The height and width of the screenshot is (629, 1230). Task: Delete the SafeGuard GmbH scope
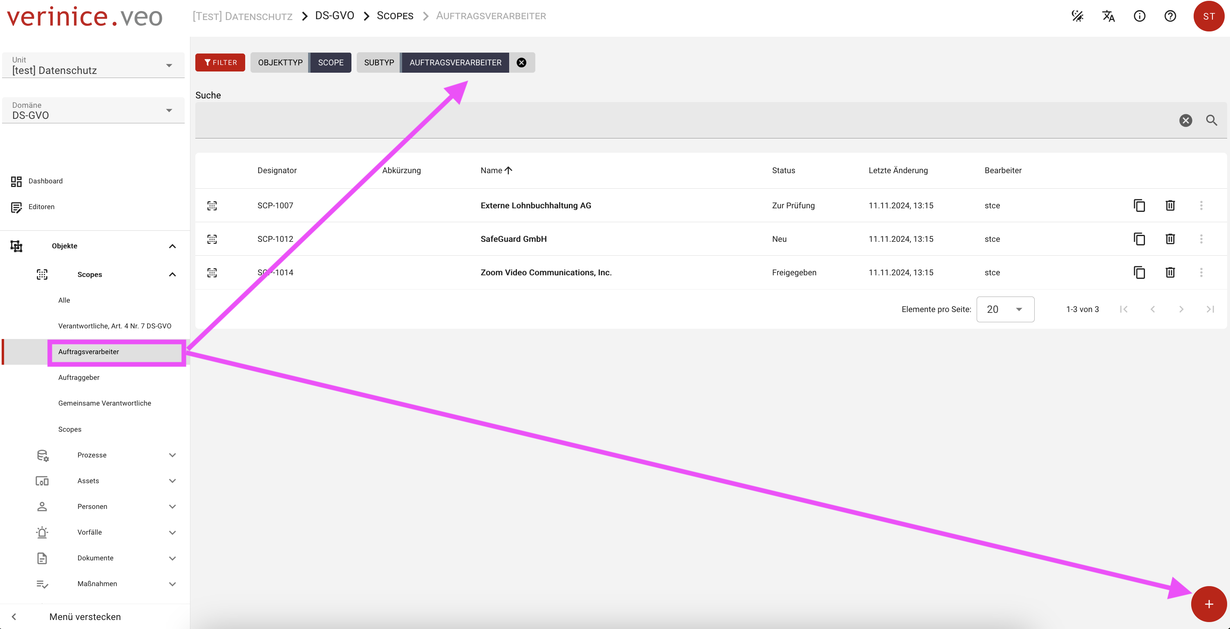[1170, 239]
